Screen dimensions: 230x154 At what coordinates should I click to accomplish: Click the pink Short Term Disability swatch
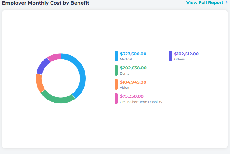pyautogui.click(x=116, y=99)
